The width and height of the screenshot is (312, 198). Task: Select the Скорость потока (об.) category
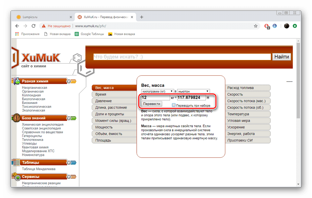pos(248,108)
